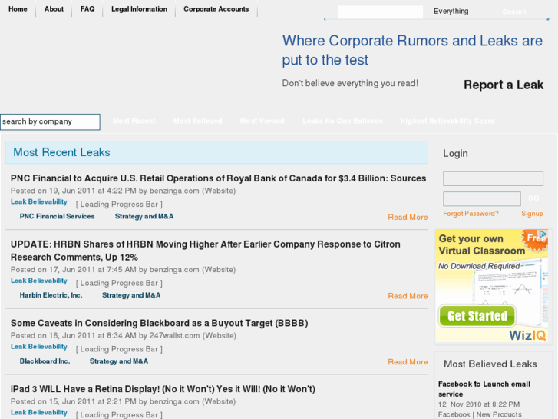
Task: Click the PNC Financial Services company tag
Action: coord(57,217)
